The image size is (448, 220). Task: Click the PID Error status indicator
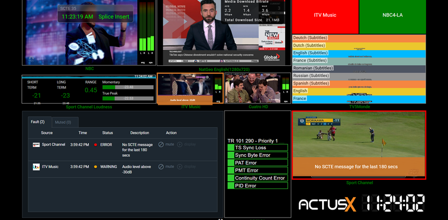tap(231, 186)
